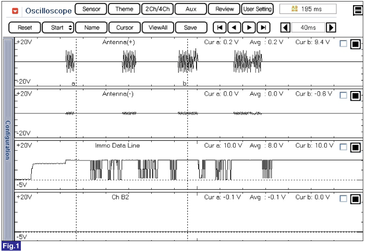Open the Theme tab

point(124,9)
